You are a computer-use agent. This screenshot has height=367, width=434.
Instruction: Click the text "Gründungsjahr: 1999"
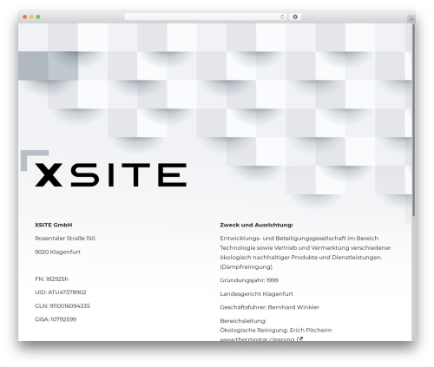[249, 280]
